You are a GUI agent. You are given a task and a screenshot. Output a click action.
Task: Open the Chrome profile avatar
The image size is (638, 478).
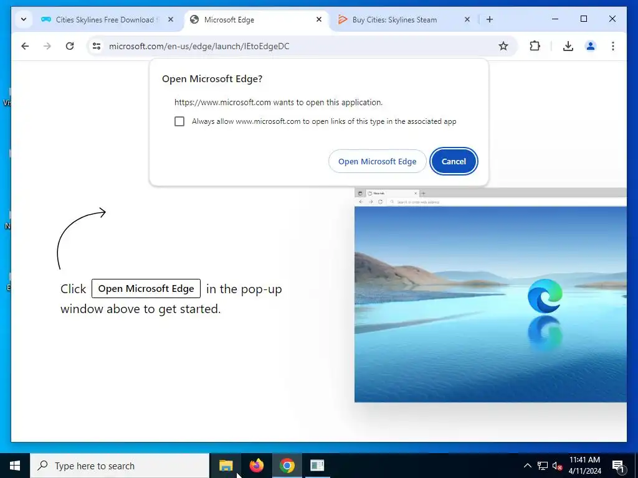point(591,46)
